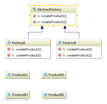Click method icon of AbstractFactory createProduct2()

pos(34,22)
